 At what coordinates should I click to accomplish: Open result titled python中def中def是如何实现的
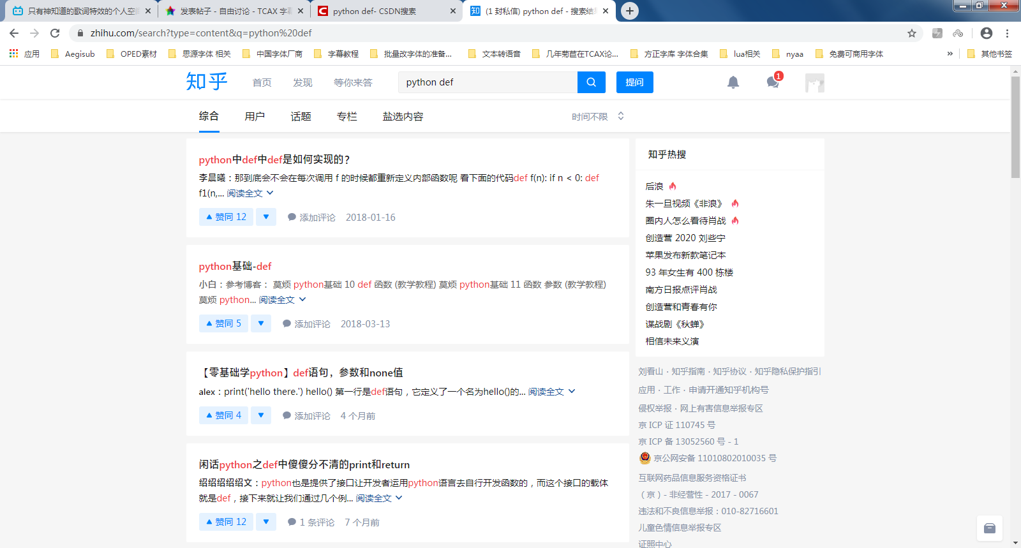pos(274,159)
